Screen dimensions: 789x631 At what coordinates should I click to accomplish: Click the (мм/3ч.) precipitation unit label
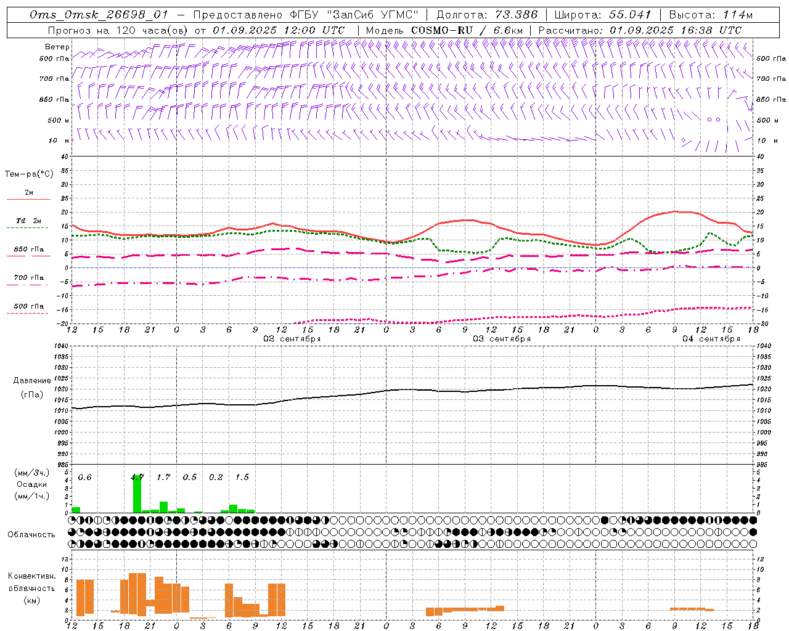[x=32, y=473]
